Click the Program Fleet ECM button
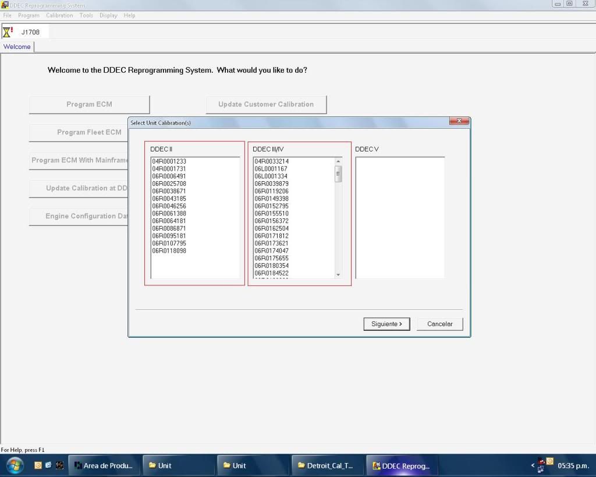The image size is (596, 477). [79, 132]
